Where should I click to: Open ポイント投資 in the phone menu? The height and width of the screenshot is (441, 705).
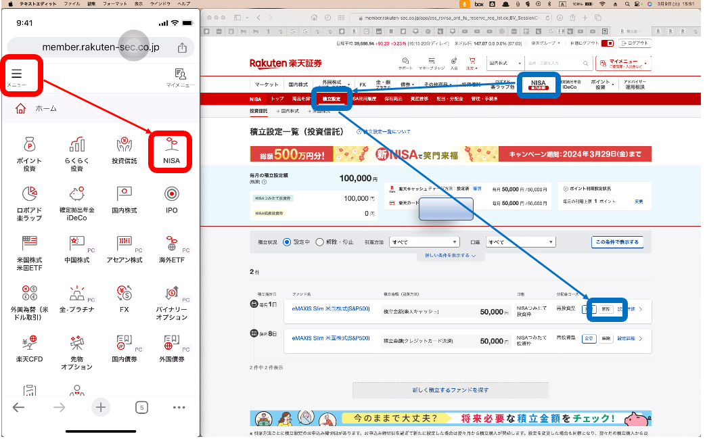tap(29, 154)
